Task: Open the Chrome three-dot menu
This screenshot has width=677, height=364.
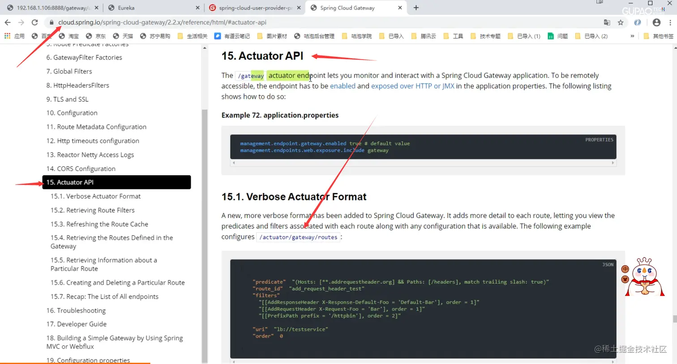Action: point(670,22)
